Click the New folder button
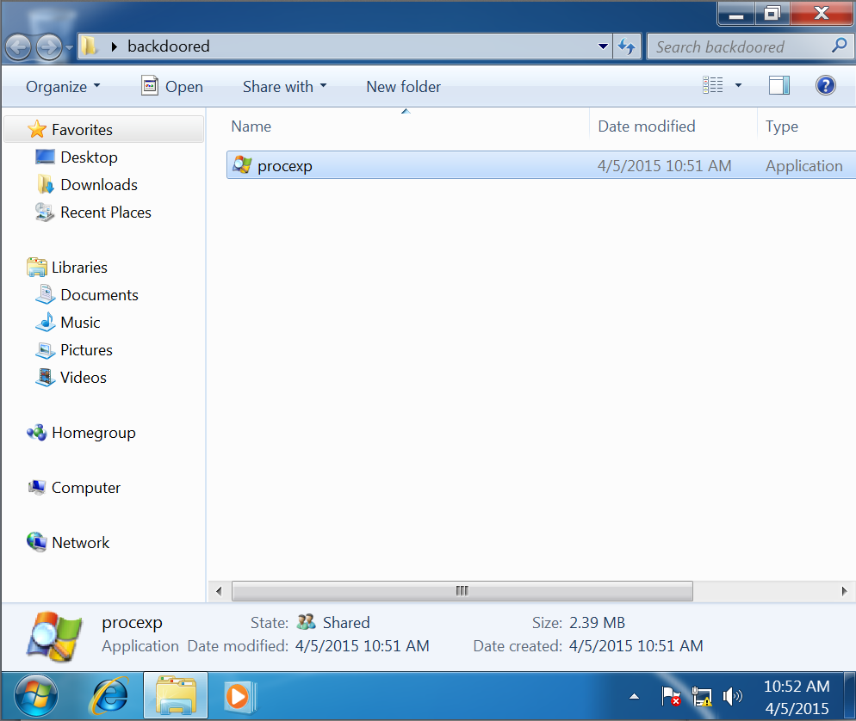The width and height of the screenshot is (856, 721). [403, 86]
